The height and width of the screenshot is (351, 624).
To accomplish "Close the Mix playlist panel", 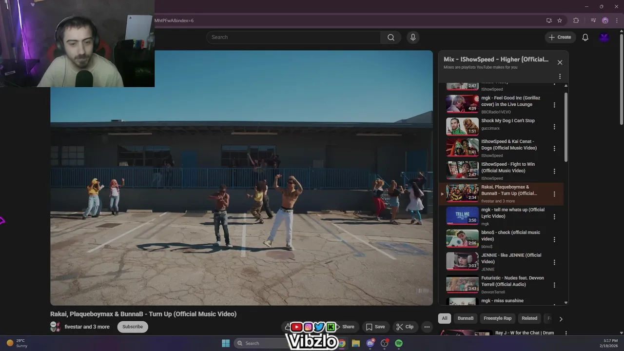I will click(560, 62).
